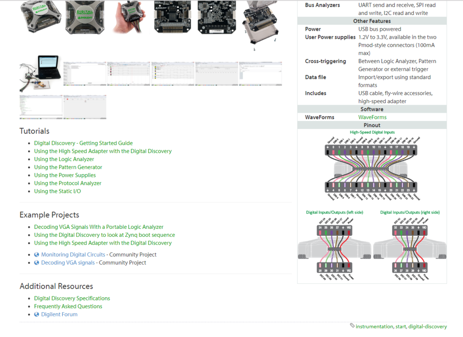Open the Frequently Asked Questions page

(68, 306)
